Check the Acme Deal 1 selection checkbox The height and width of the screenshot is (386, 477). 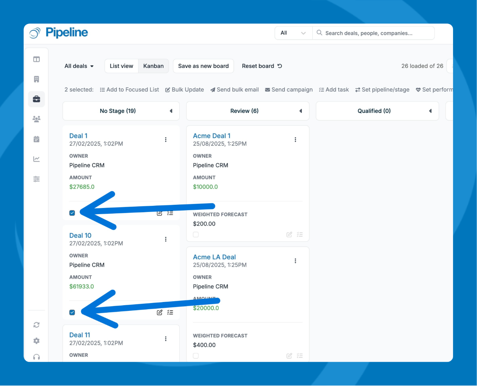coord(196,234)
